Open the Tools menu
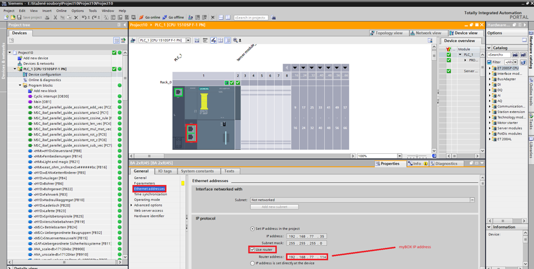Viewport: 534px width, 269px height. click(x=93, y=11)
